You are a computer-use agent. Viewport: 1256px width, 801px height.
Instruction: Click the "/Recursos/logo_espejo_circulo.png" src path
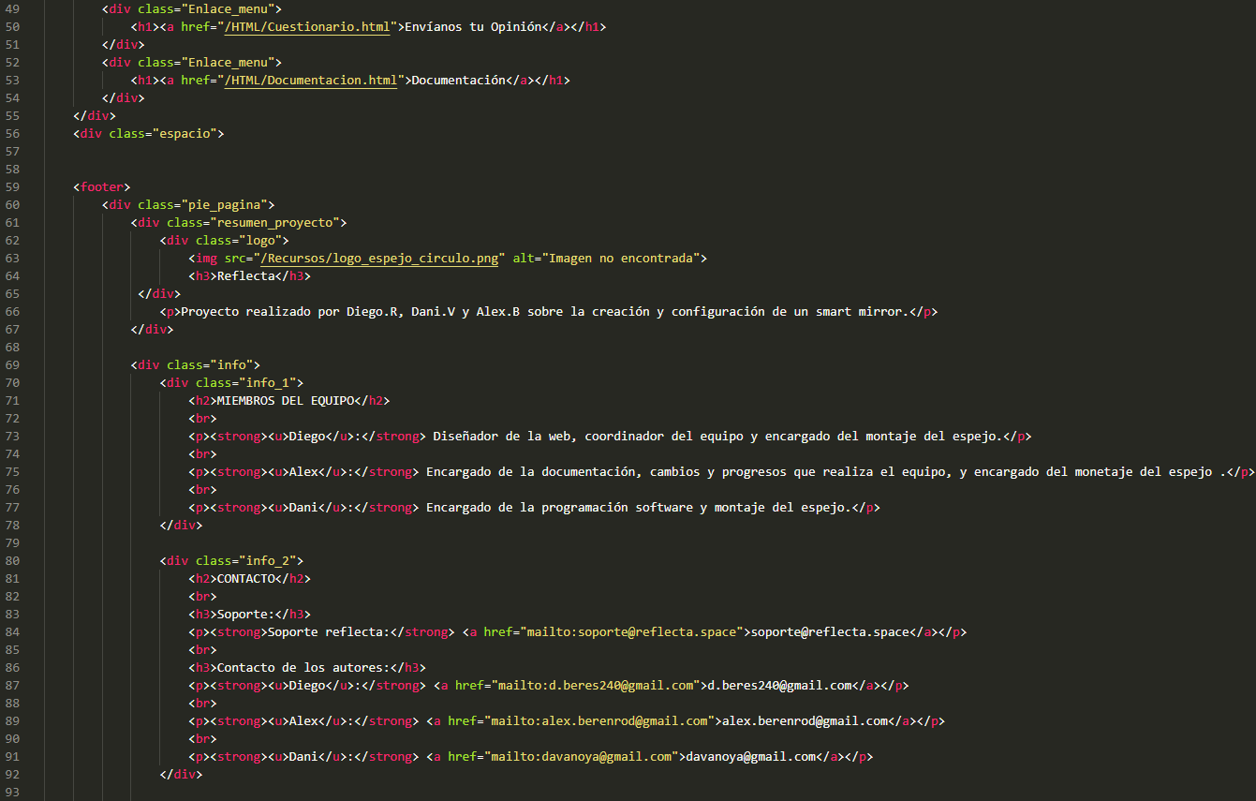click(x=379, y=259)
